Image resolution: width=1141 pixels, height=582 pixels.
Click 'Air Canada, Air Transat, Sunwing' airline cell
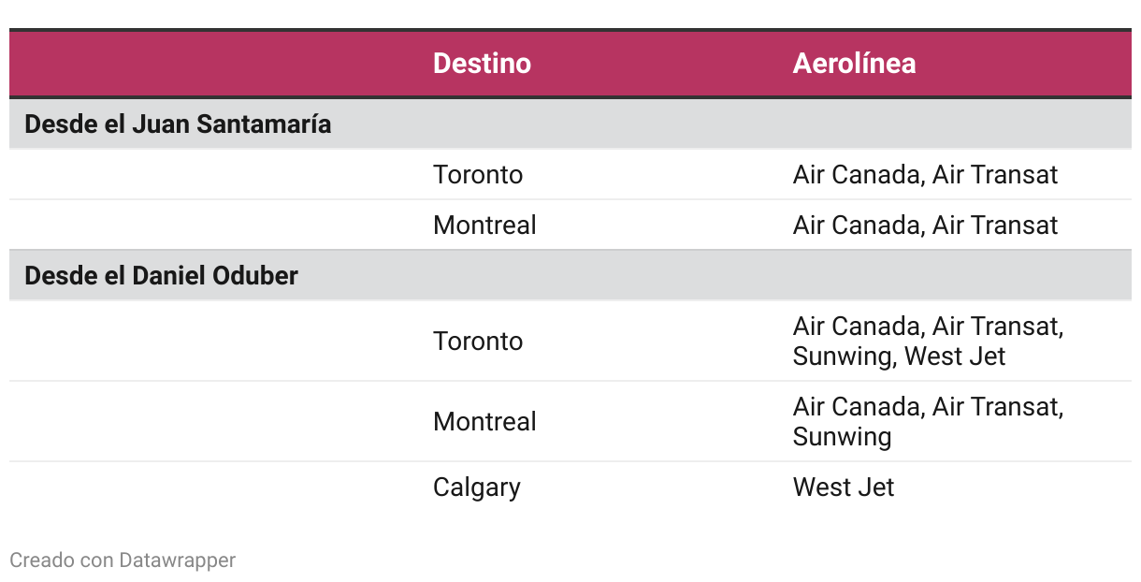pos(929,421)
